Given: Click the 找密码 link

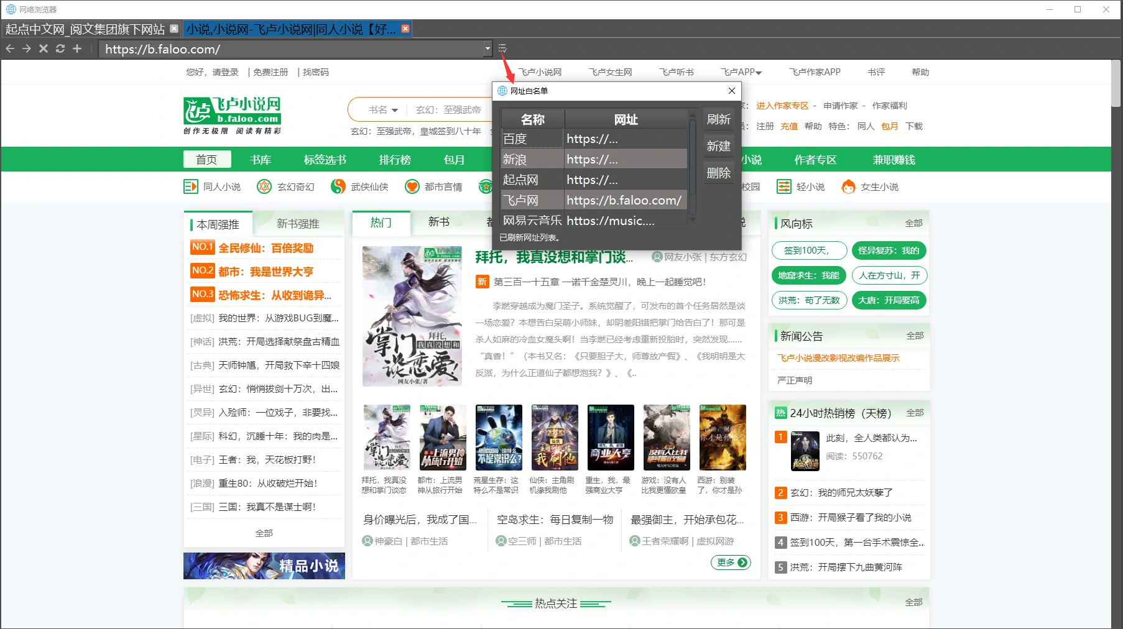Looking at the screenshot, I should (316, 72).
